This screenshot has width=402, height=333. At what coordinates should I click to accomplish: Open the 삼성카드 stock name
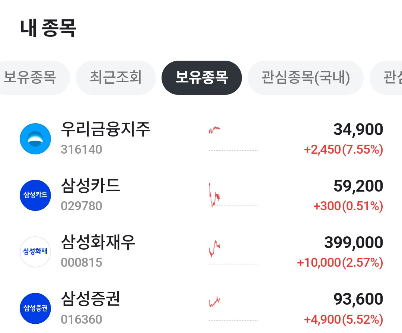tap(90, 186)
